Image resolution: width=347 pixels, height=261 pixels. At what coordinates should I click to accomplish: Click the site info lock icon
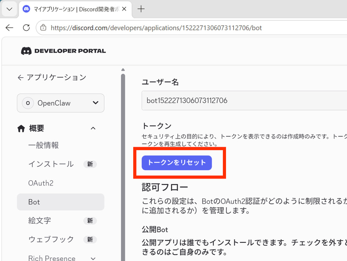click(x=43, y=28)
